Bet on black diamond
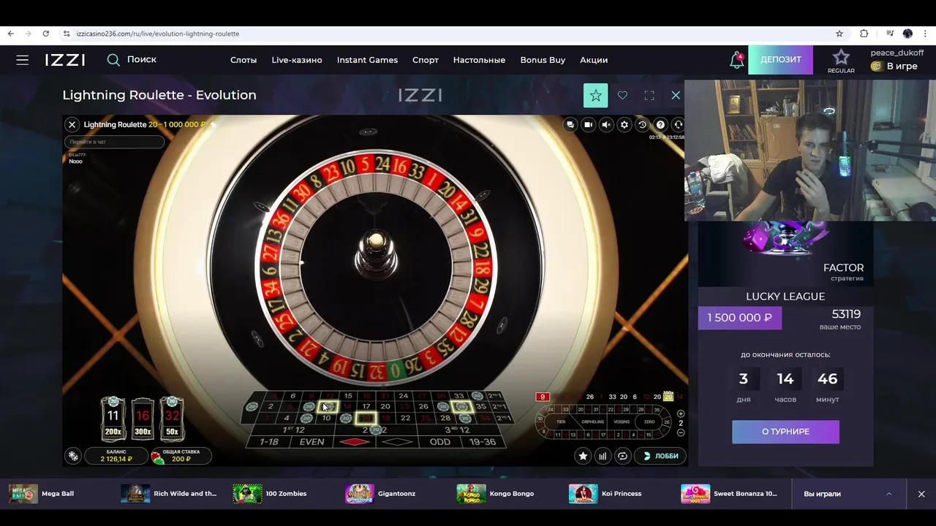The image size is (936, 526). pyautogui.click(x=397, y=442)
